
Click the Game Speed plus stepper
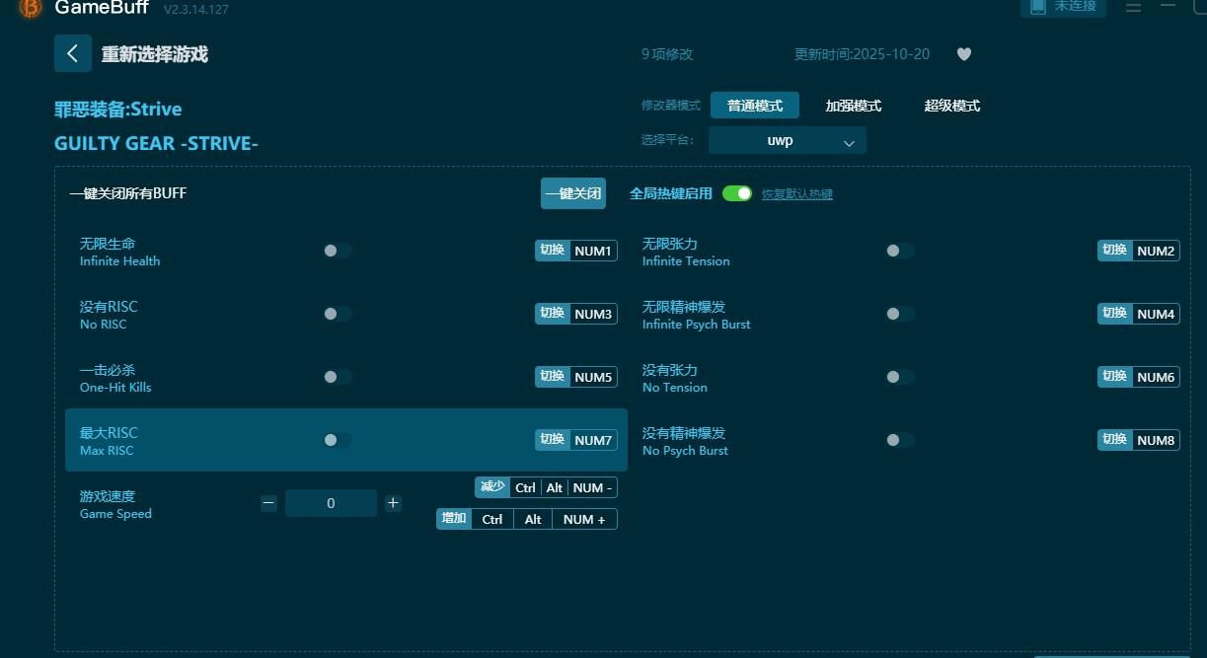(x=393, y=502)
